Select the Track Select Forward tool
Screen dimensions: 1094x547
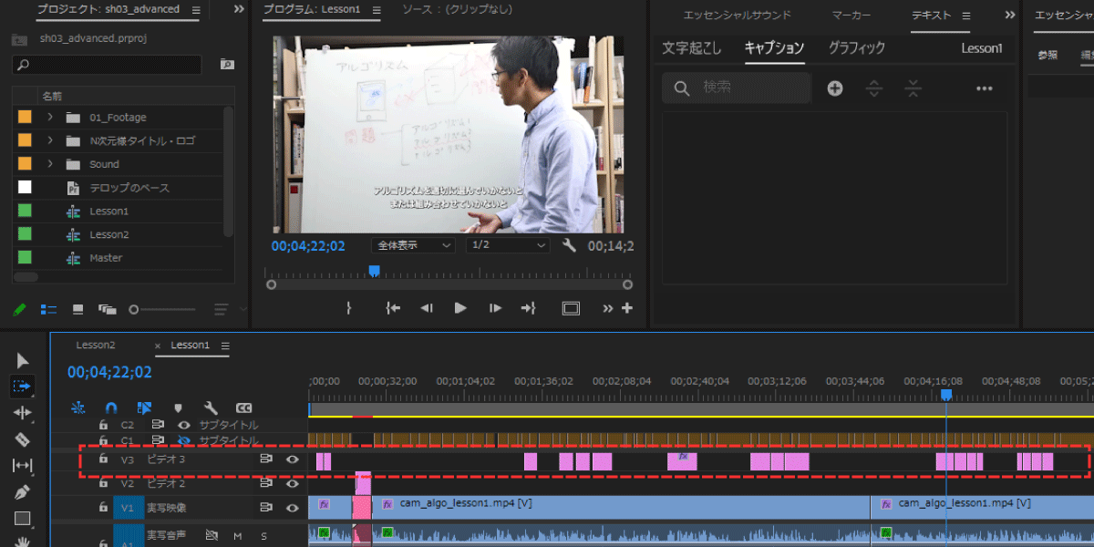pos(23,387)
